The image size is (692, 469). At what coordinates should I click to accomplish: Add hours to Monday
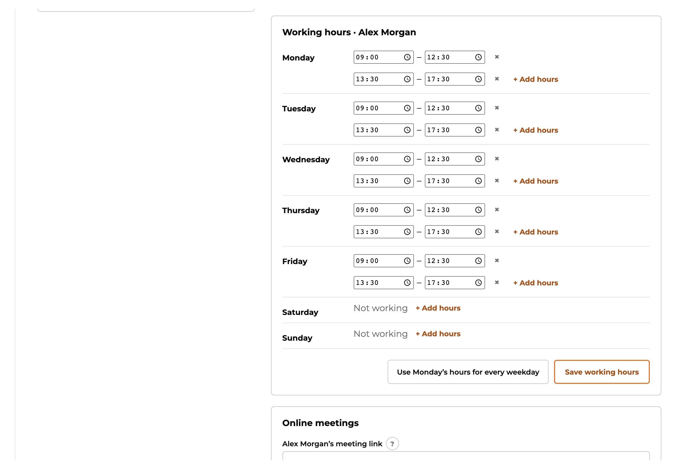click(x=535, y=79)
